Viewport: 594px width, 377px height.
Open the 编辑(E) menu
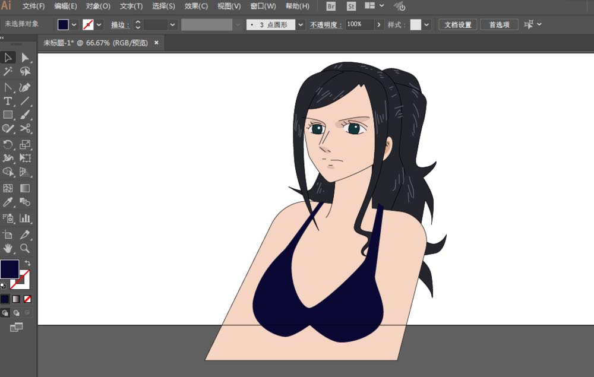point(65,6)
